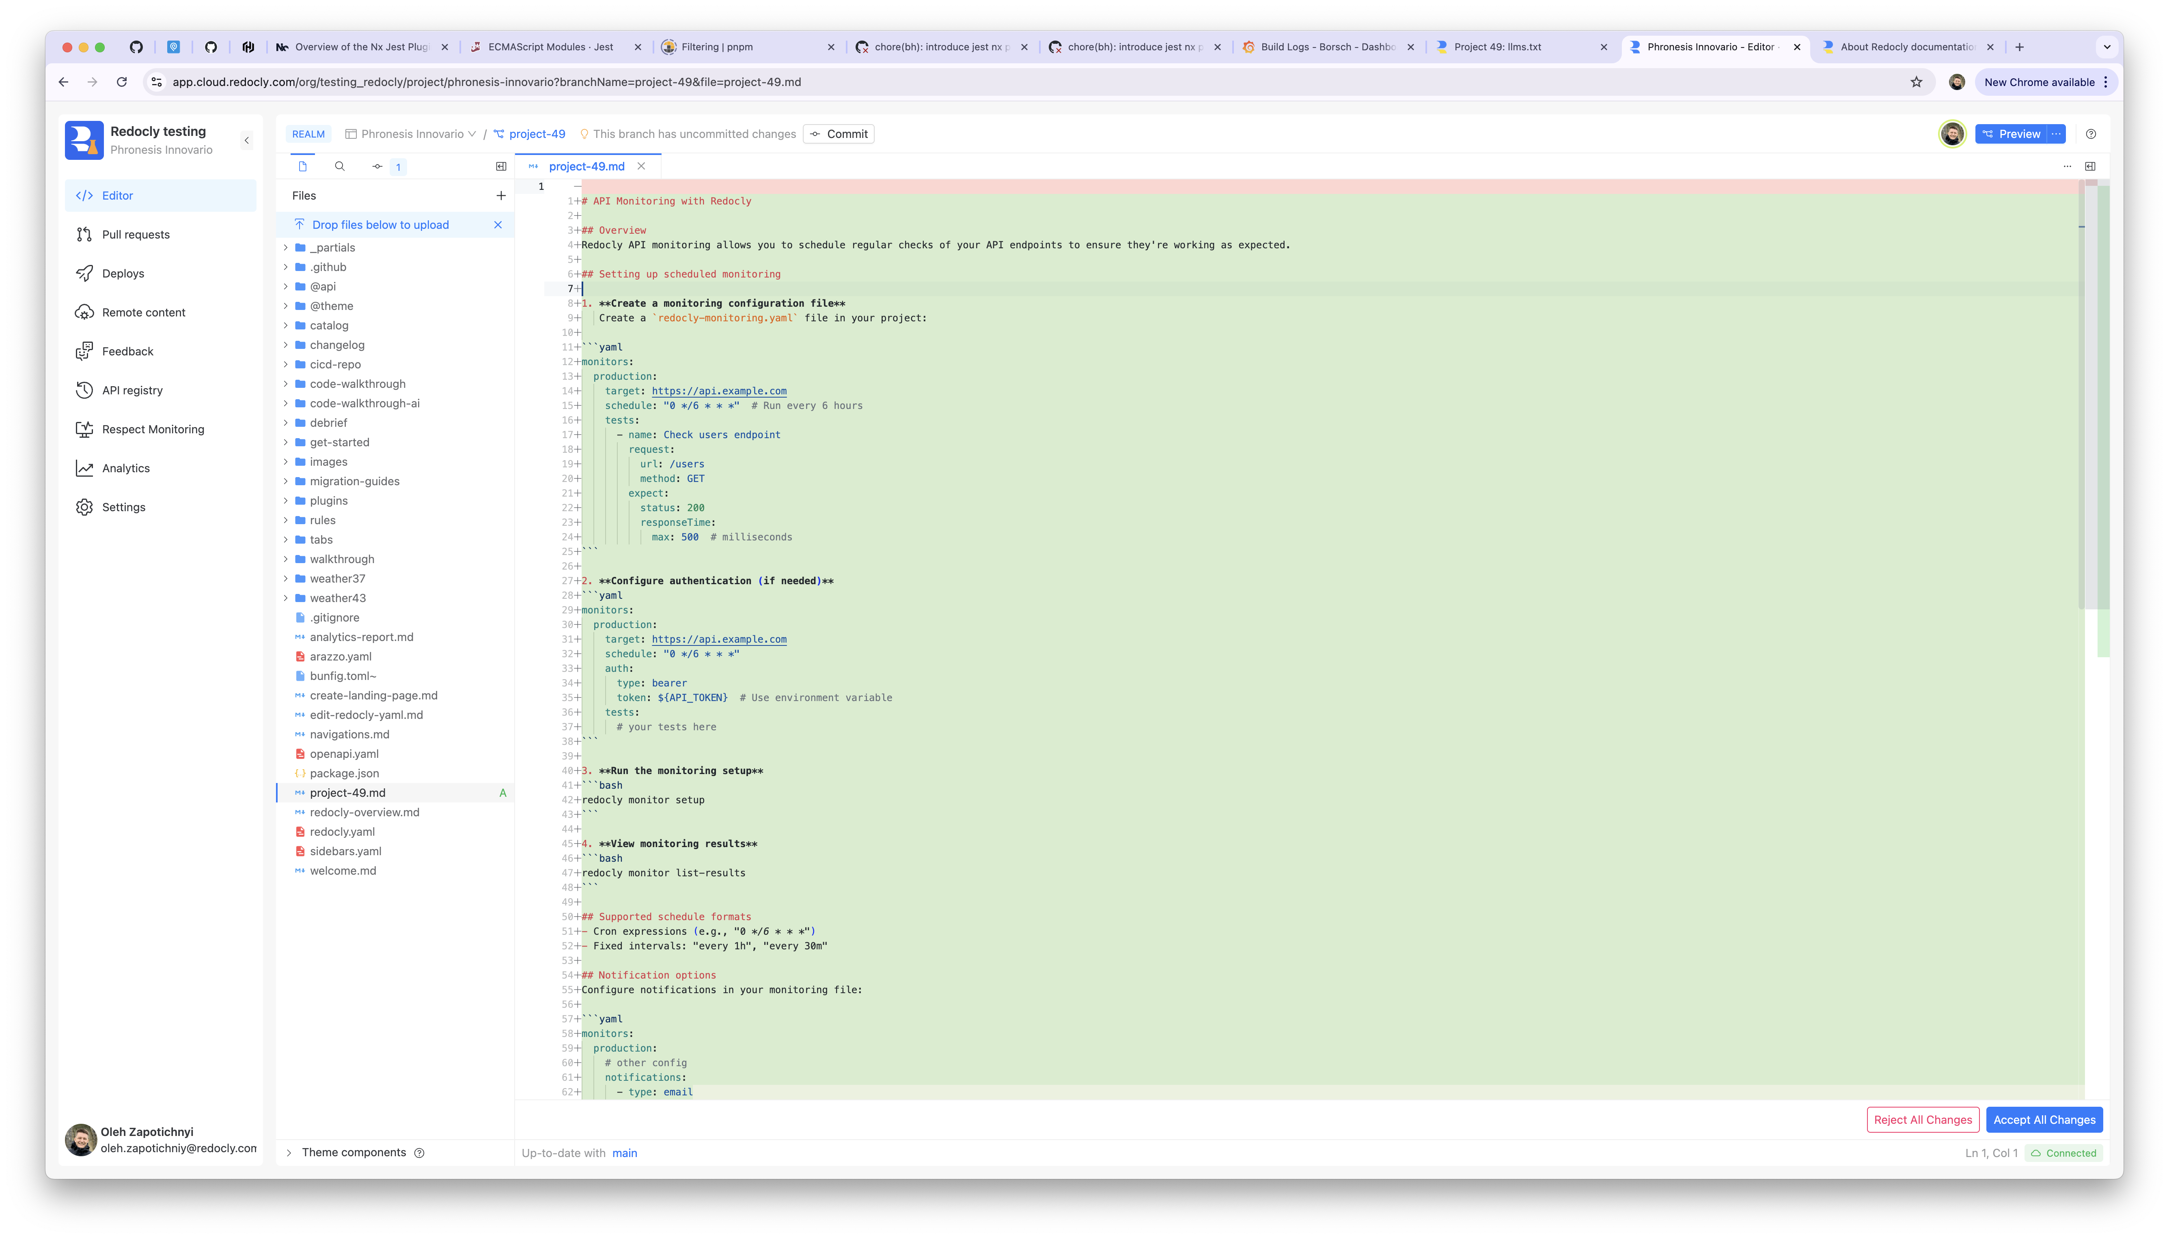The width and height of the screenshot is (2169, 1239).
Task: Select the project-49.md editor tab
Action: coord(586,167)
